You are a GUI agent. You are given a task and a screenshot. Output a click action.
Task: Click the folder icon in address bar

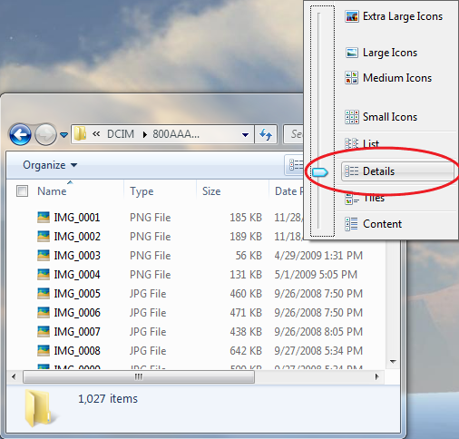coord(81,133)
